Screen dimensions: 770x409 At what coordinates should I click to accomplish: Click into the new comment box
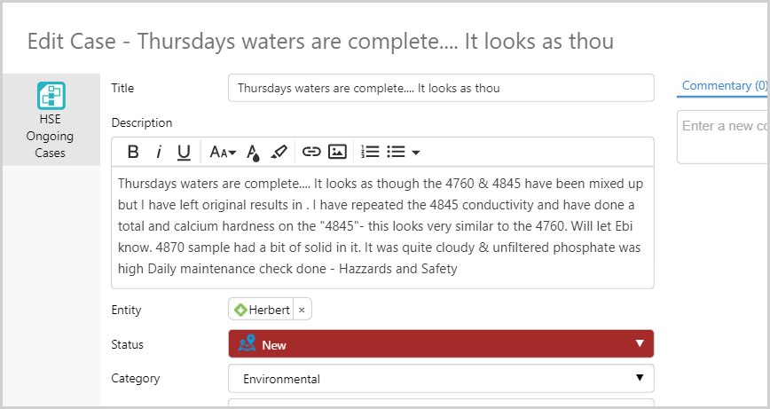coord(723,137)
